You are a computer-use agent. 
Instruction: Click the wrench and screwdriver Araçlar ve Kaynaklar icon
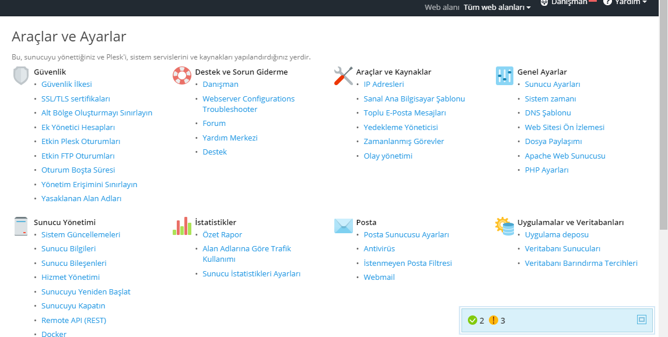(x=344, y=76)
